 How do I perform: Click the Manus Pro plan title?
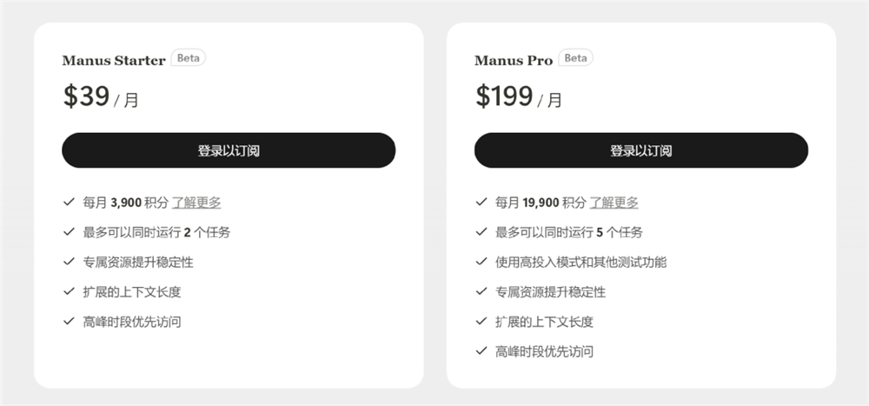(x=514, y=61)
